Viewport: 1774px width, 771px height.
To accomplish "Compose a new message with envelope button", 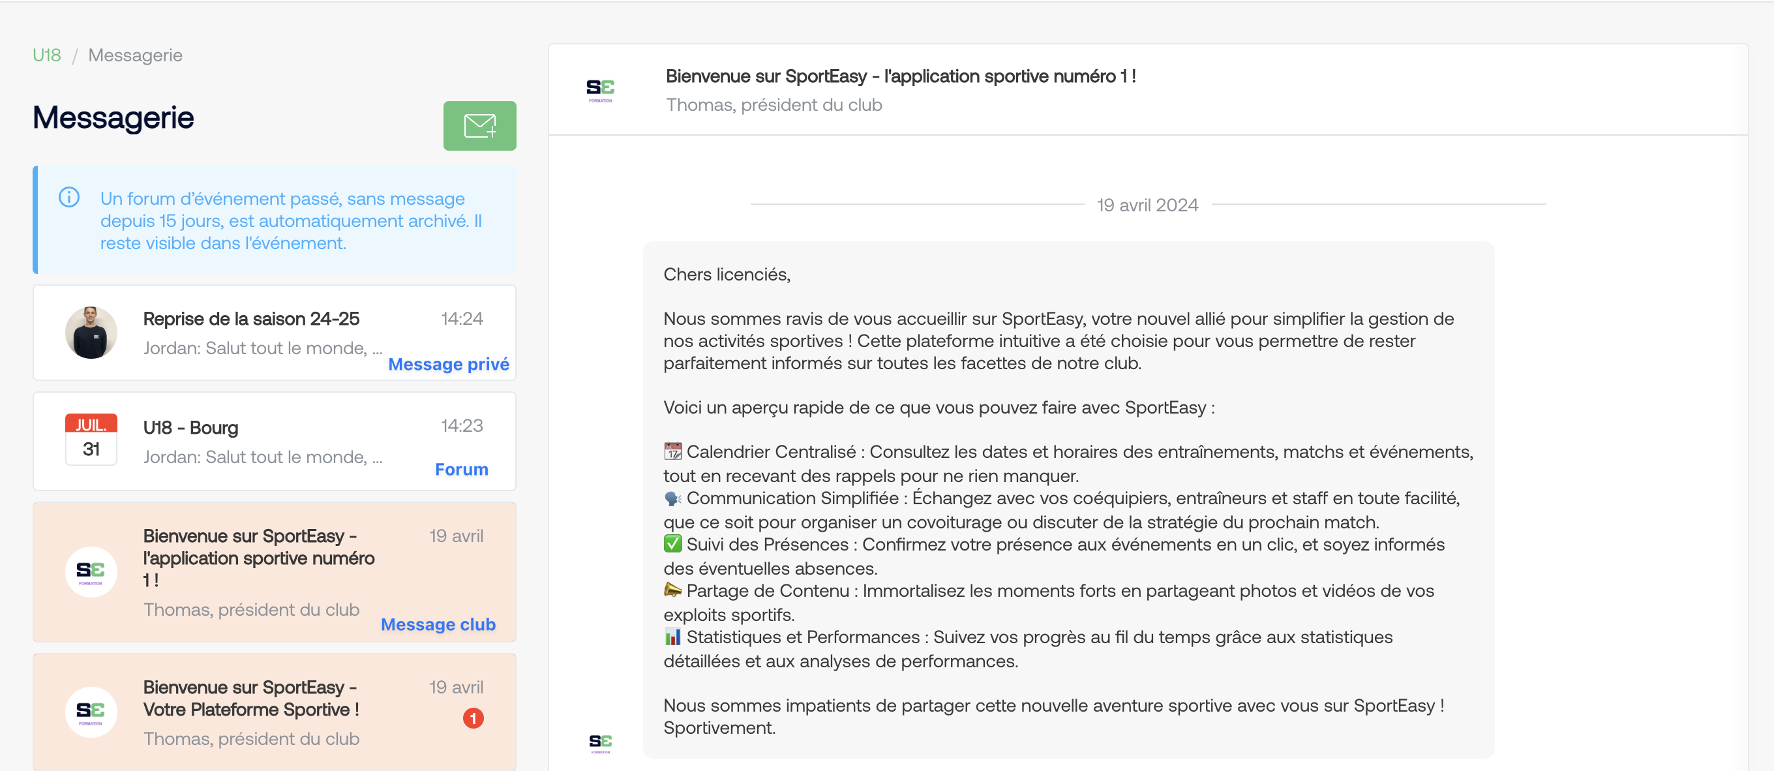I will pyautogui.click(x=479, y=125).
